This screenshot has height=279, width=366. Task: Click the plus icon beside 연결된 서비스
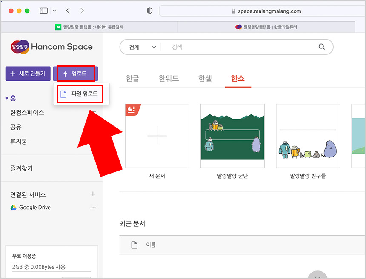92,194
